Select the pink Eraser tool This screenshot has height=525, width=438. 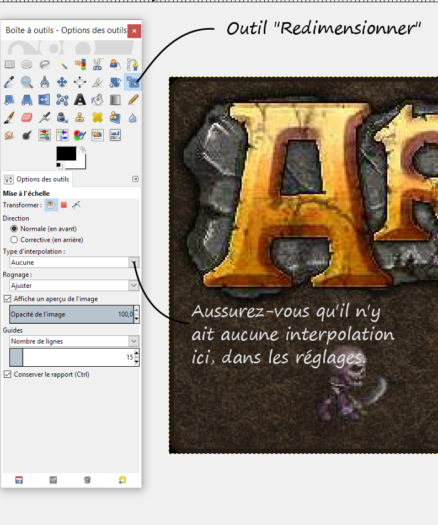pos(27,117)
